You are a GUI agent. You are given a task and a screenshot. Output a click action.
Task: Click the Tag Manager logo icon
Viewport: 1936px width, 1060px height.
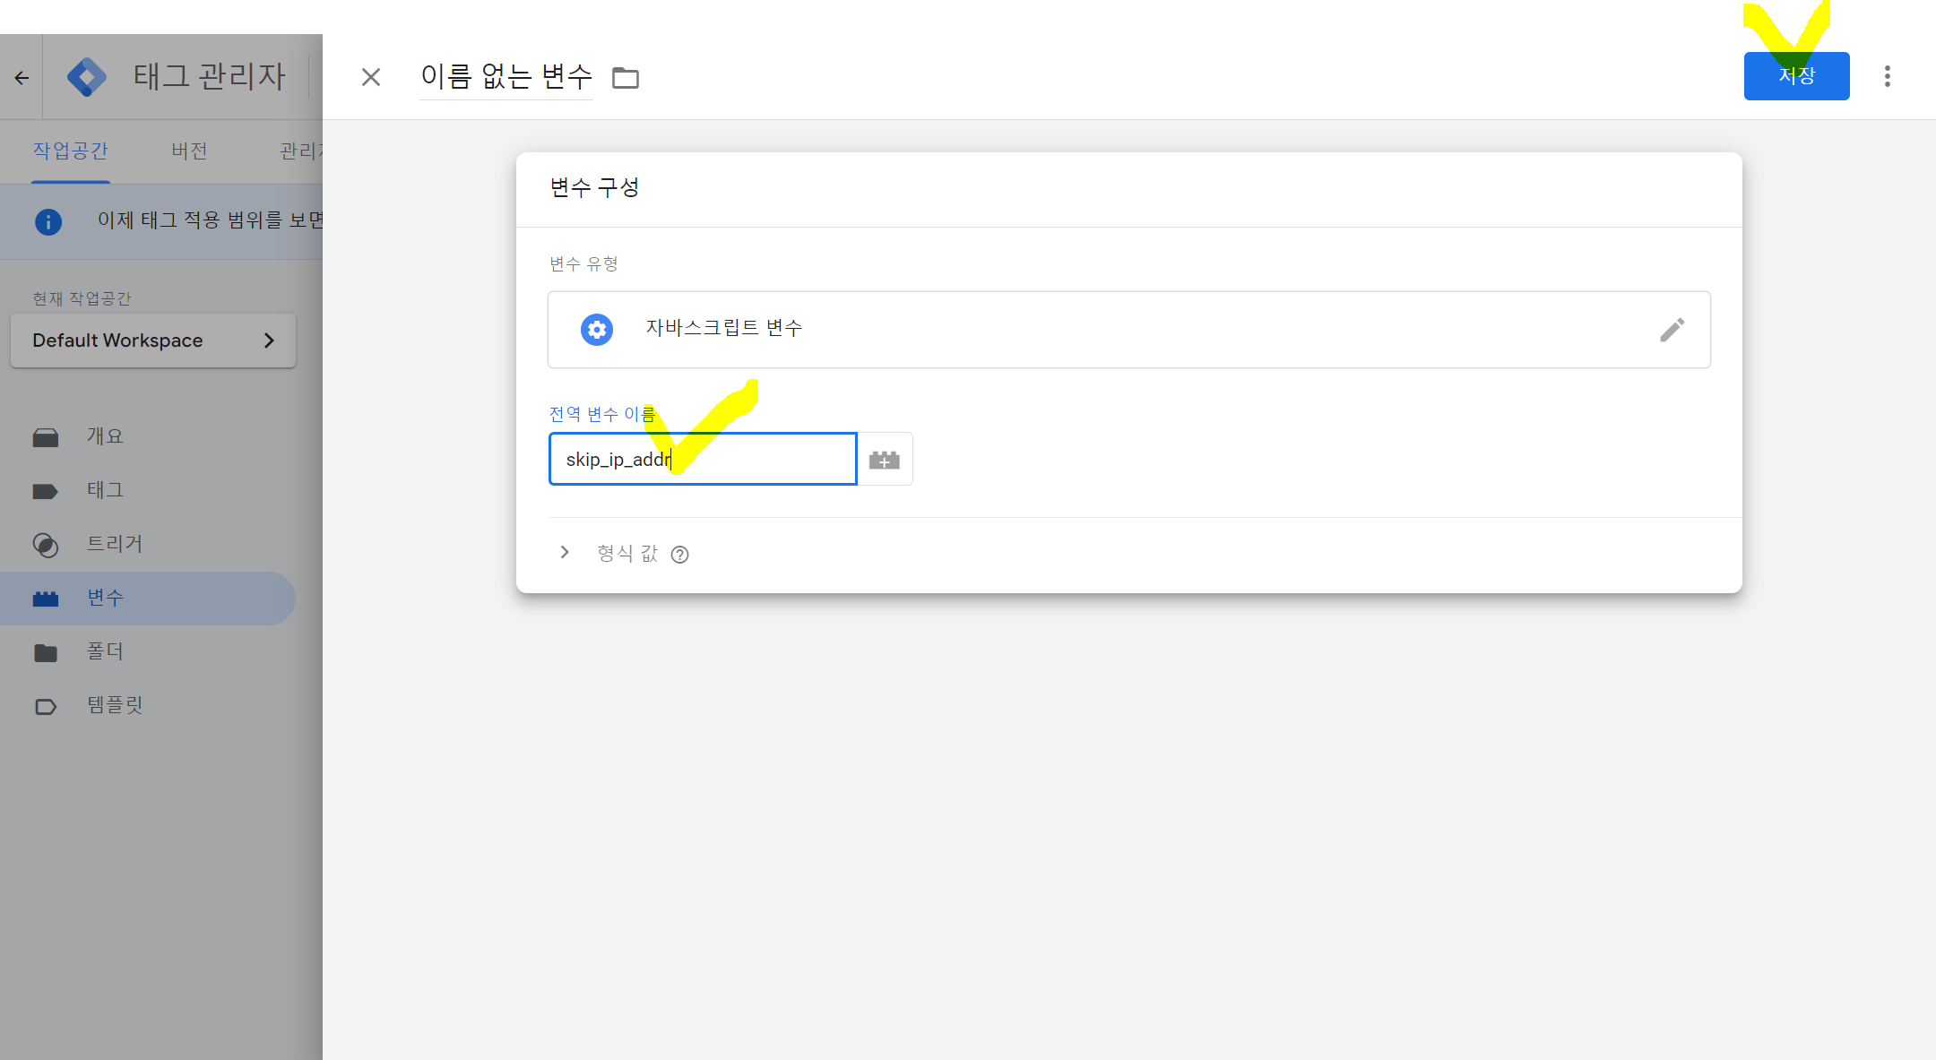87,77
